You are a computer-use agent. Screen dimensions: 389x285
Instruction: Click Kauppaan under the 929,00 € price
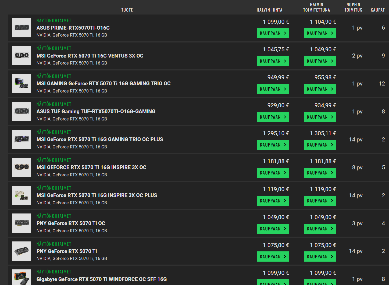[x=273, y=117]
